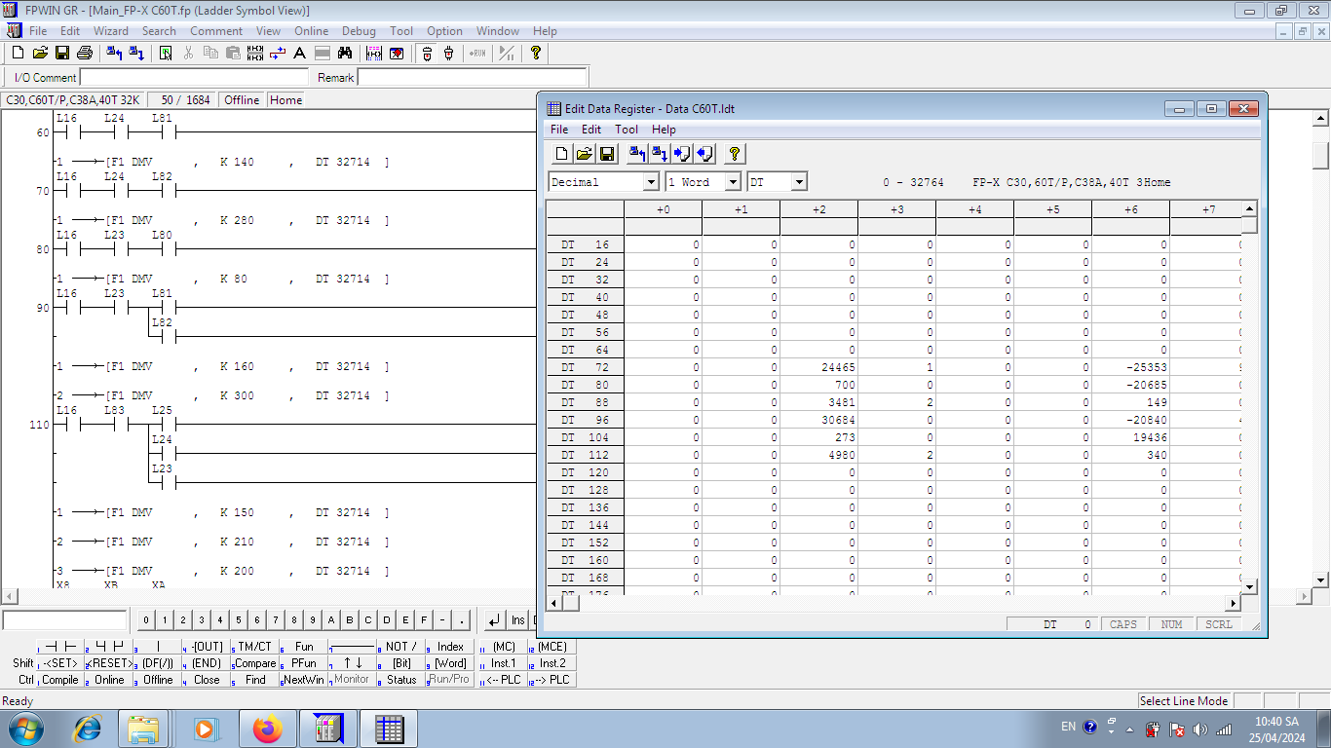Viewport: 1331px width, 748px height.
Task: Click down arrow of data register vertical scrollbar
Action: [x=1250, y=586]
